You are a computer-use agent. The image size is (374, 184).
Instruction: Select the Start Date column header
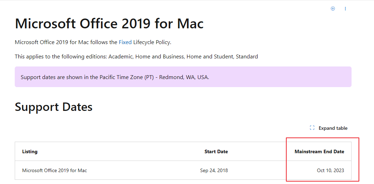point(216,151)
